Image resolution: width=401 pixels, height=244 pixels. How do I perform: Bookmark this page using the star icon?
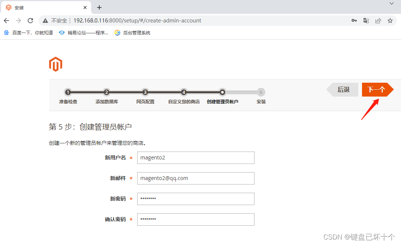[x=390, y=21]
